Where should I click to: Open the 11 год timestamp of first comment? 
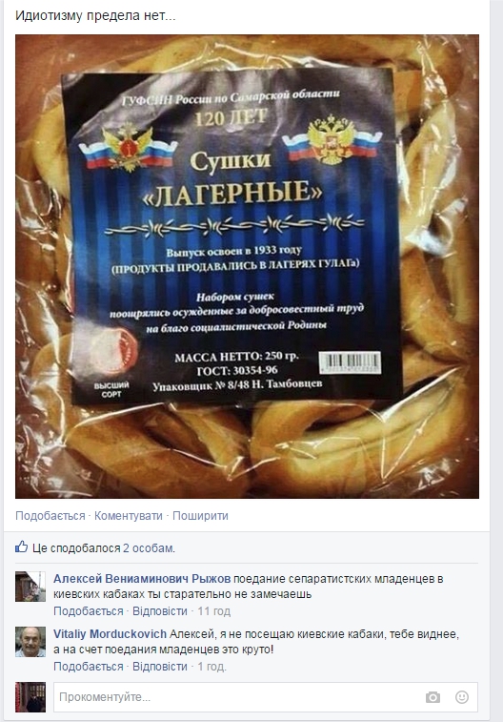click(x=213, y=611)
